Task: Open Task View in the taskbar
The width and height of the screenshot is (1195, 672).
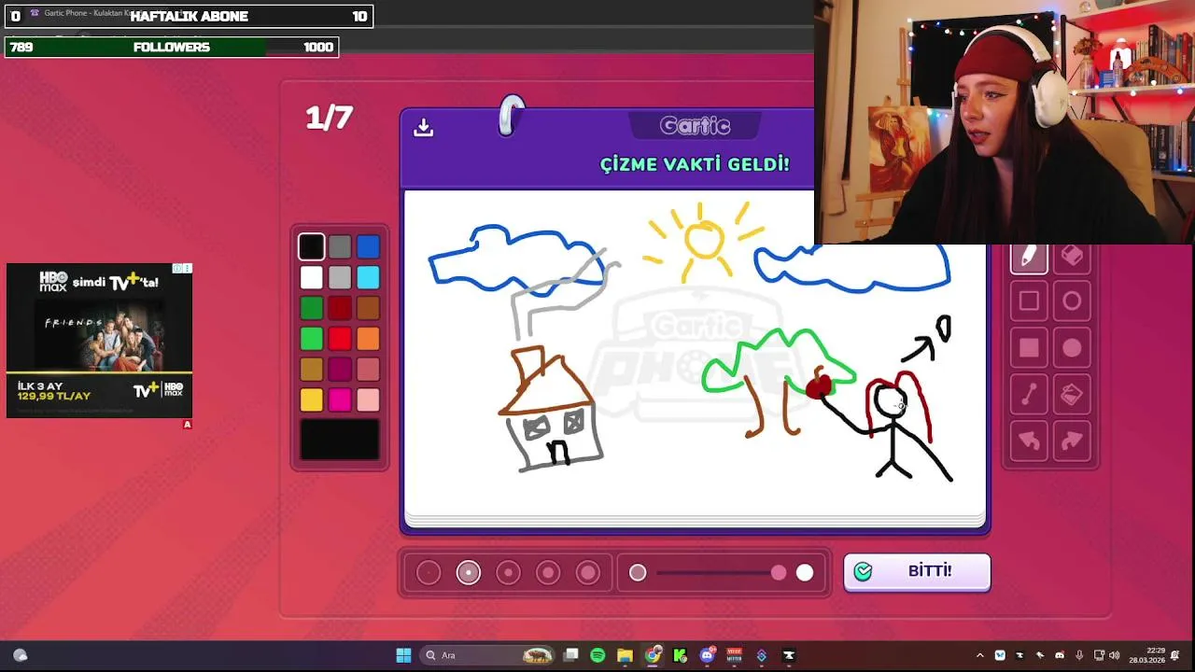Action: click(570, 655)
